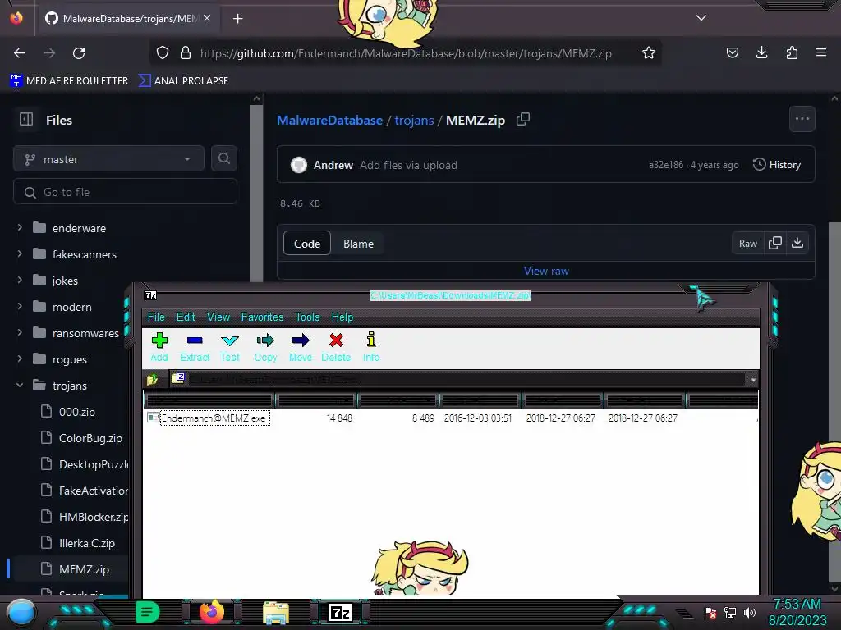Bookmark this page with the star icon
Screen dimensions: 841x630
pyautogui.click(x=649, y=53)
